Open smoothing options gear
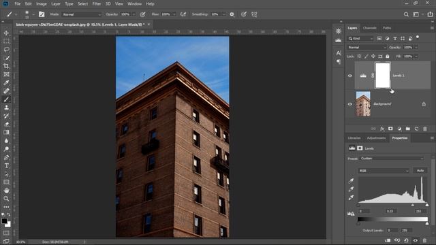Viewport: 436px width, 245px height. tap(232, 14)
